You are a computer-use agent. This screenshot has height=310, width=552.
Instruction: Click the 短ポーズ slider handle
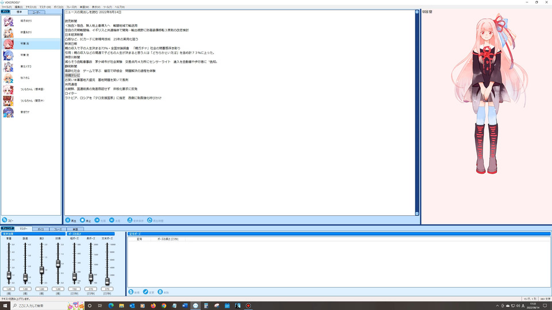[74, 277]
